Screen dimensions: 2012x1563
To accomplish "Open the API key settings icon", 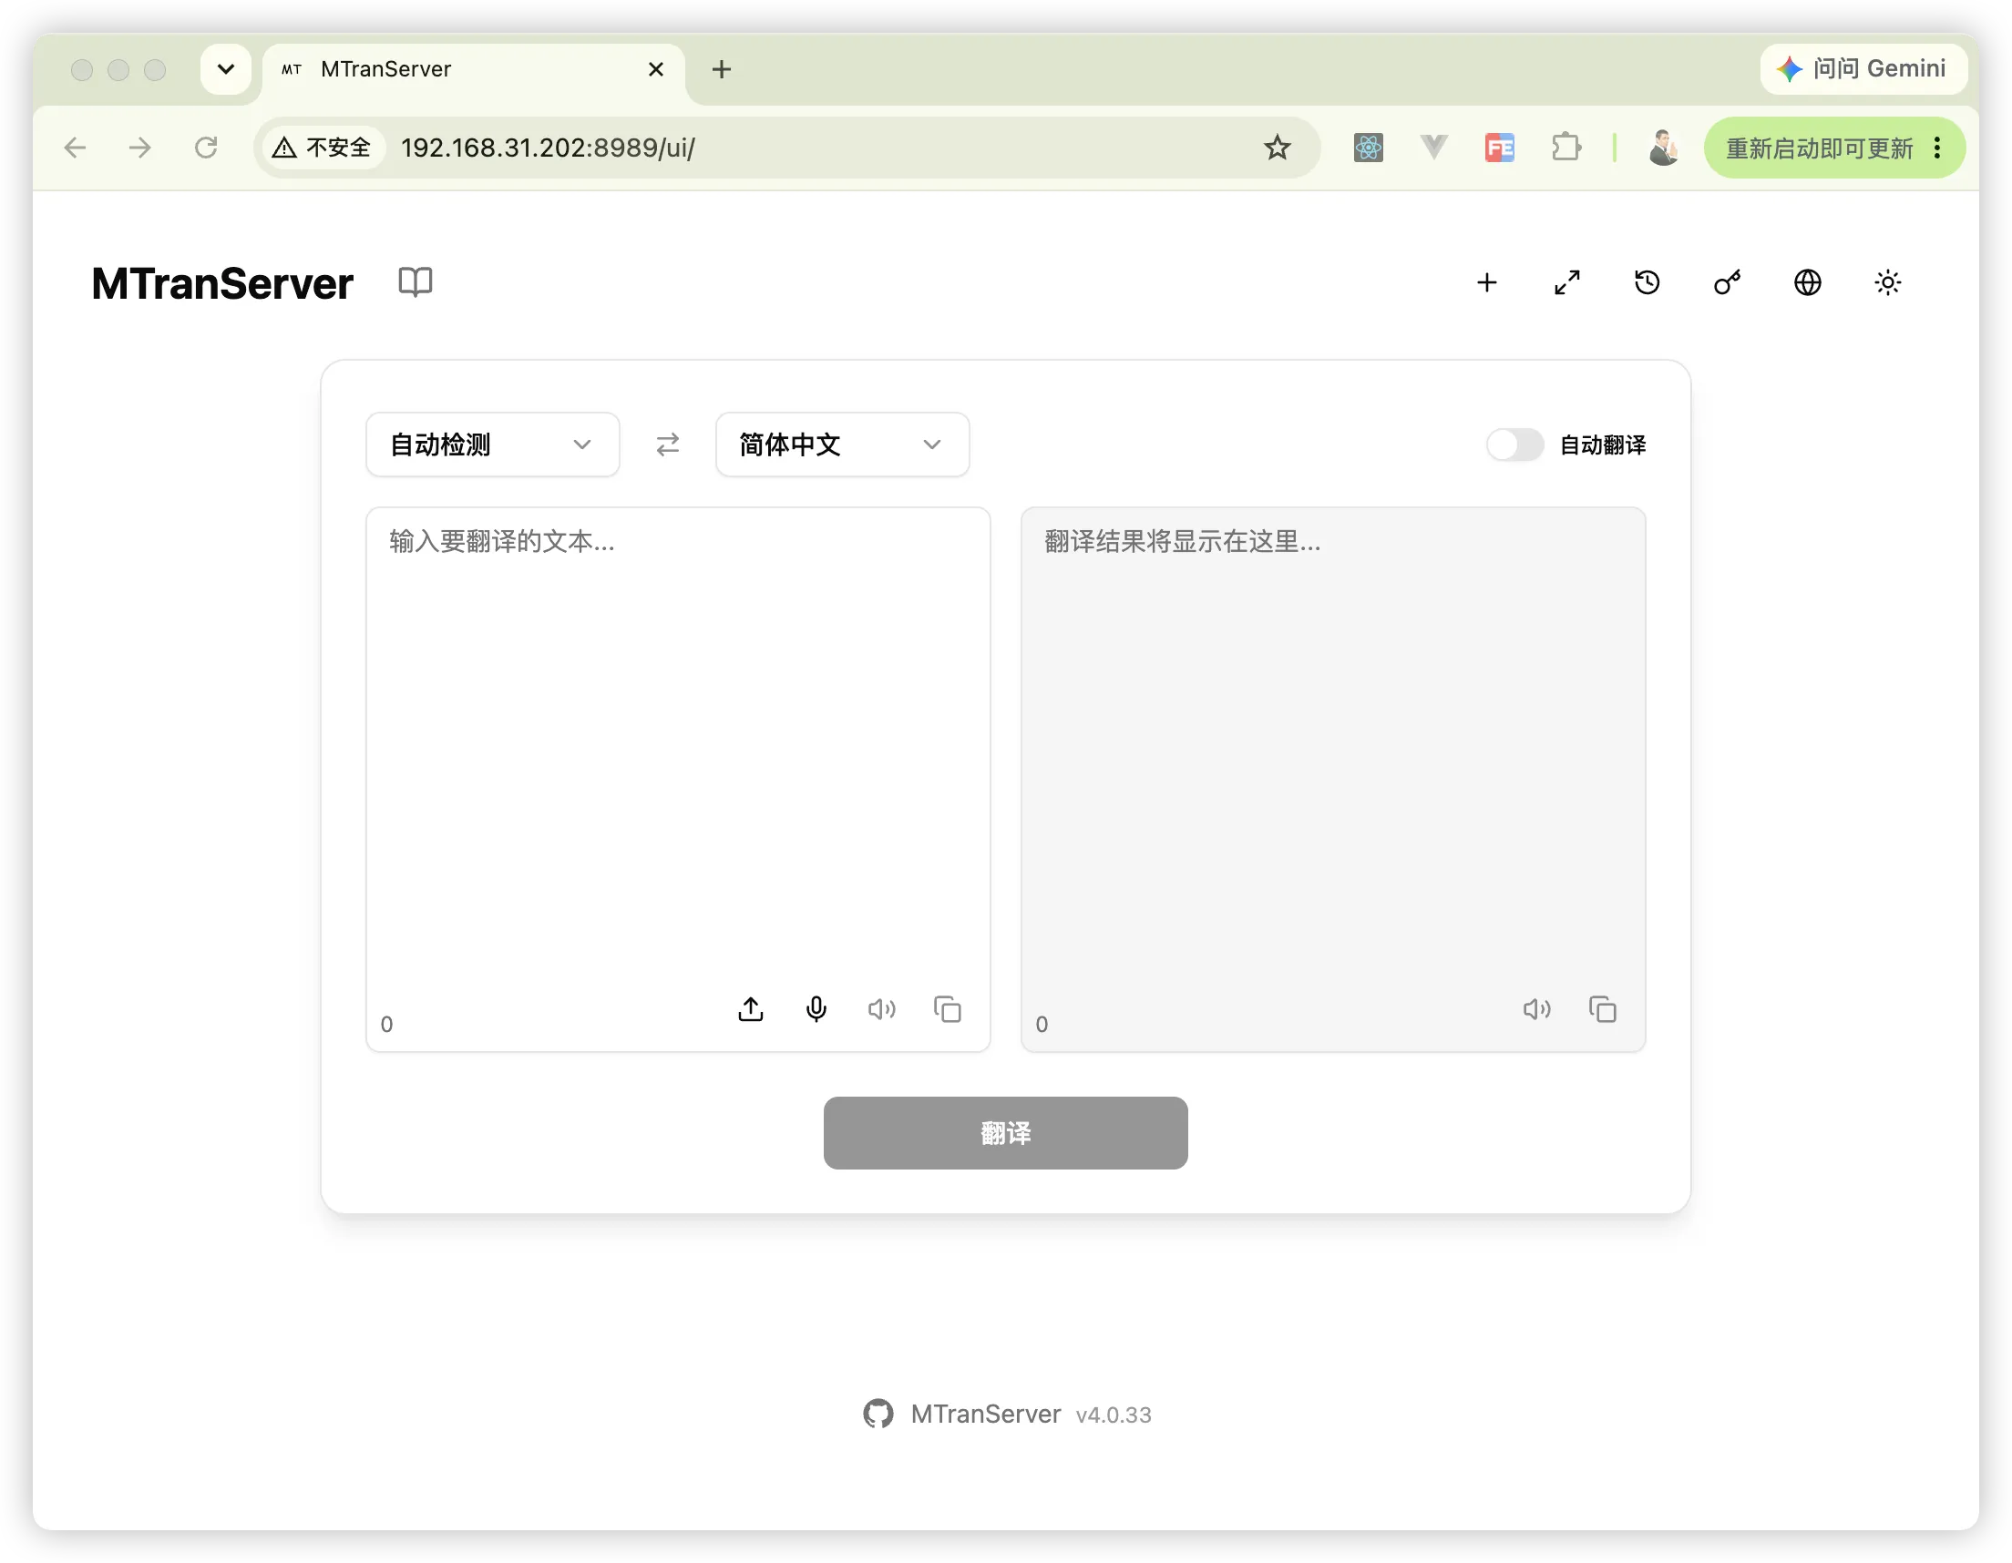I will pos(1728,282).
